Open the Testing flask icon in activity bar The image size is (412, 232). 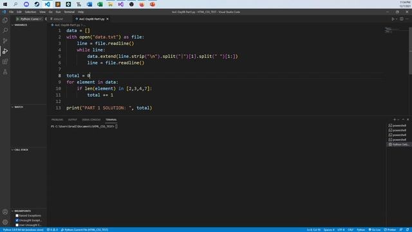tap(5, 72)
